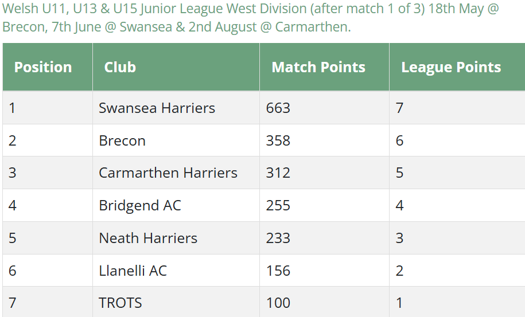Click the 312 match points value
525x317 pixels.
tap(278, 173)
